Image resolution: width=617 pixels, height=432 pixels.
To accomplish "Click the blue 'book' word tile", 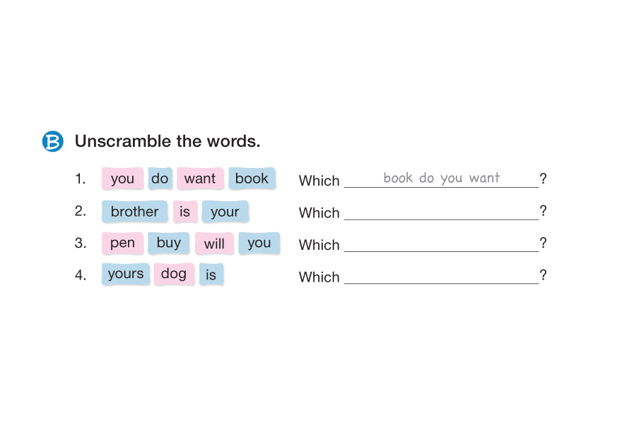I will click(252, 179).
